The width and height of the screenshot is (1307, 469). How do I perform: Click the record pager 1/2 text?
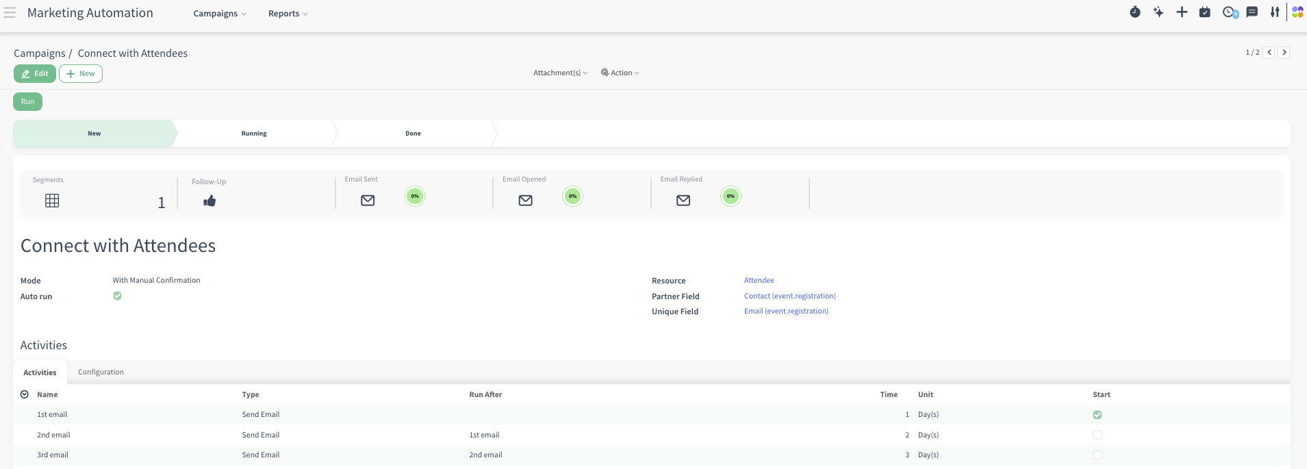[1252, 53]
